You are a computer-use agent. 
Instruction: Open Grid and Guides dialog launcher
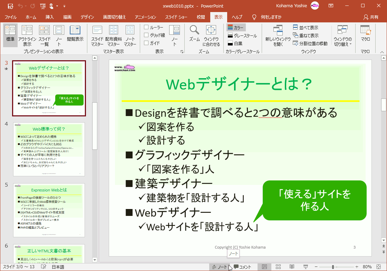click(x=182, y=52)
